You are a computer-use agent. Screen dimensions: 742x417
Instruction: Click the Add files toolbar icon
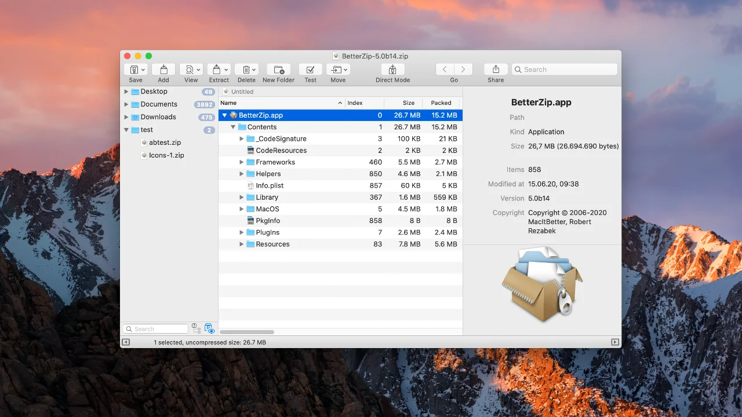163,69
